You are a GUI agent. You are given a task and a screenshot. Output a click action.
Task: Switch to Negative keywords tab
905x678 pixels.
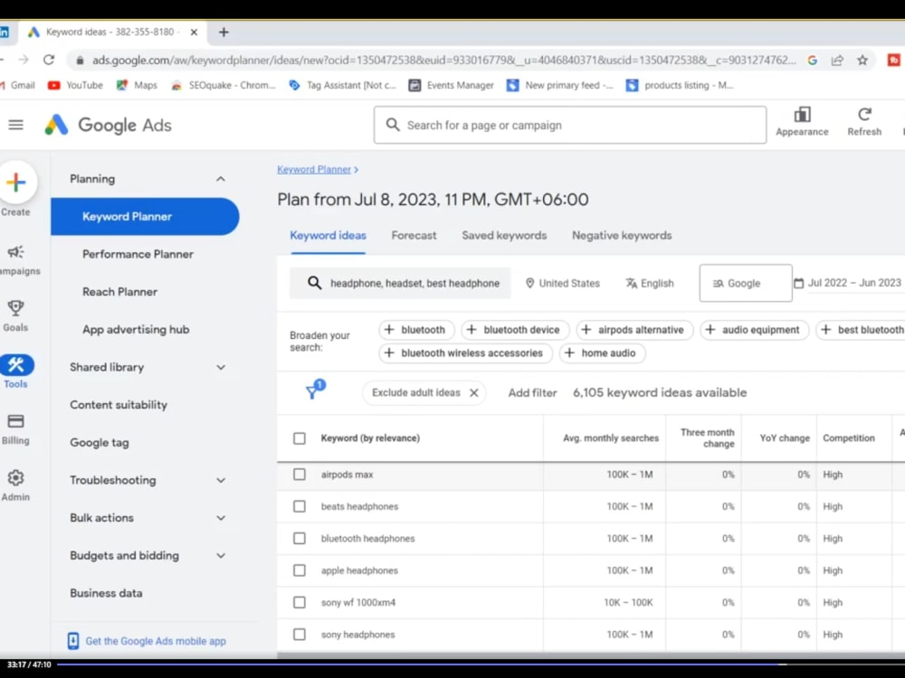pyautogui.click(x=622, y=235)
